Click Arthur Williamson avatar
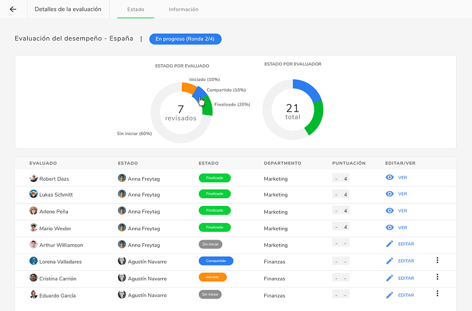The width and height of the screenshot is (472, 311). click(34, 244)
